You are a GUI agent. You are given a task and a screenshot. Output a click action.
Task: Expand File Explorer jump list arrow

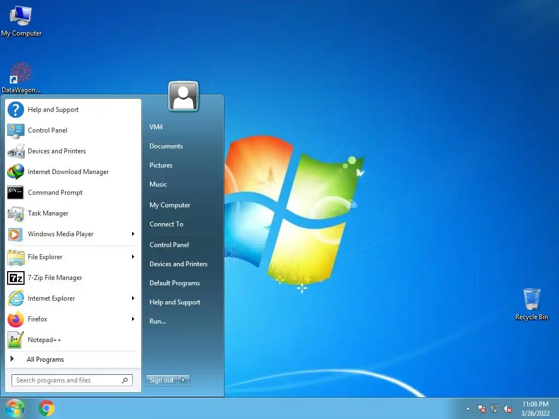click(133, 256)
